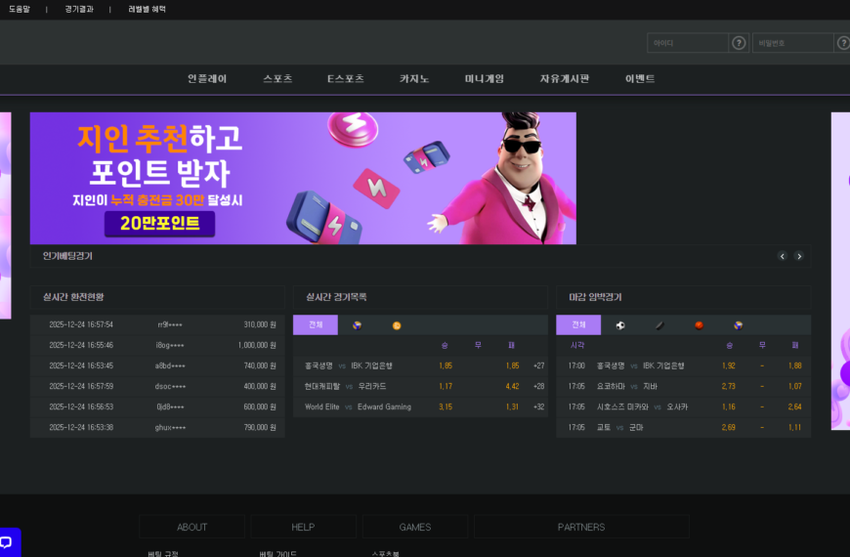Image resolution: width=850 pixels, height=557 pixels.
Task: Pick 2.69 odds for 교토
Action: [729, 427]
